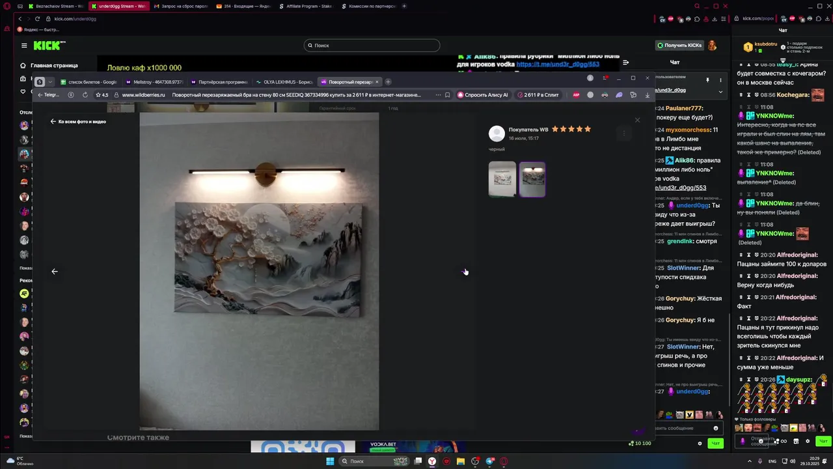833x469 pixels.
Task: Click 'Спросить Алису AI' button
Action: [482, 95]
